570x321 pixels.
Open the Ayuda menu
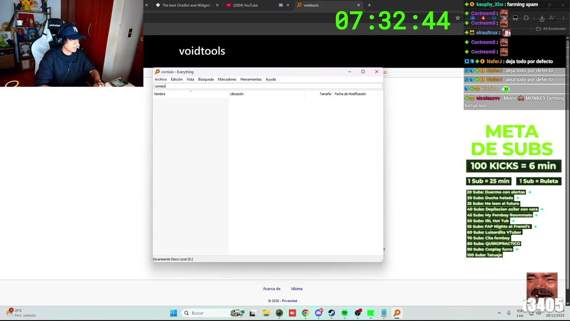[270, 79]
